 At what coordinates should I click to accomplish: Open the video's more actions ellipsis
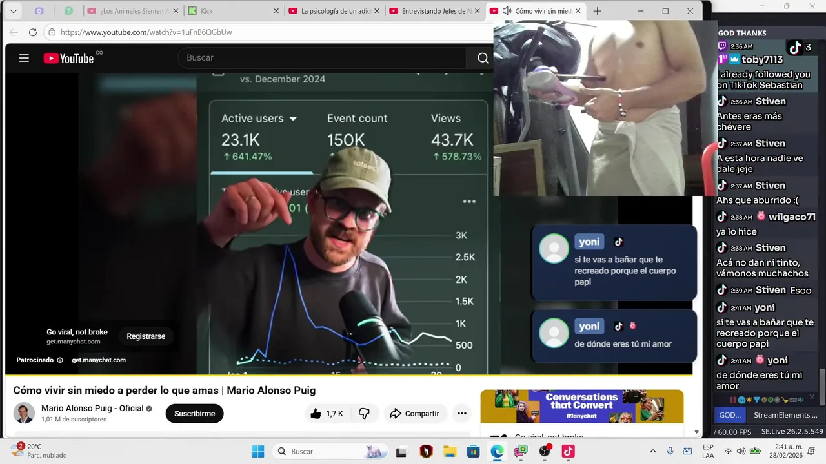[x=462, y=414]
